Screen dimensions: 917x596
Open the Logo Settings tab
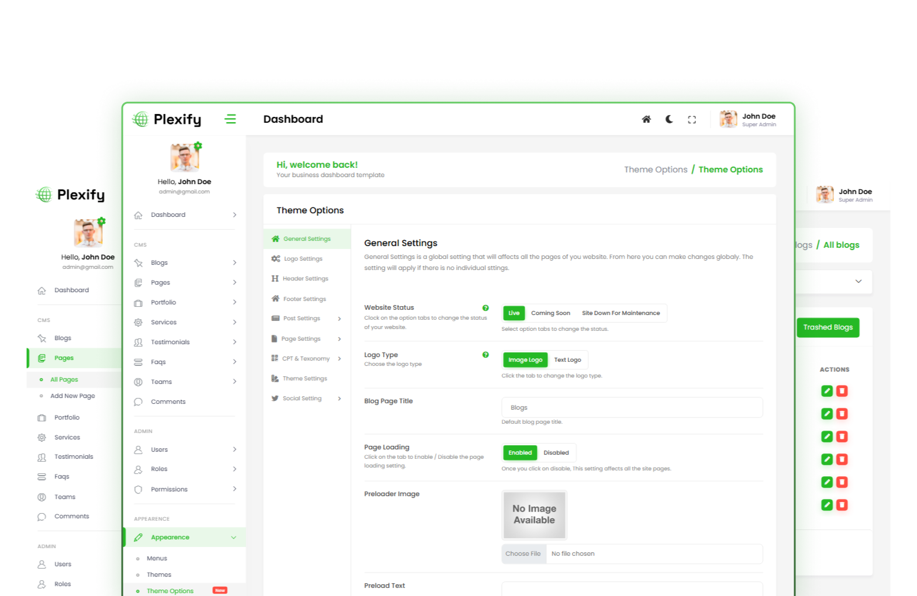[x=302, y=259]
